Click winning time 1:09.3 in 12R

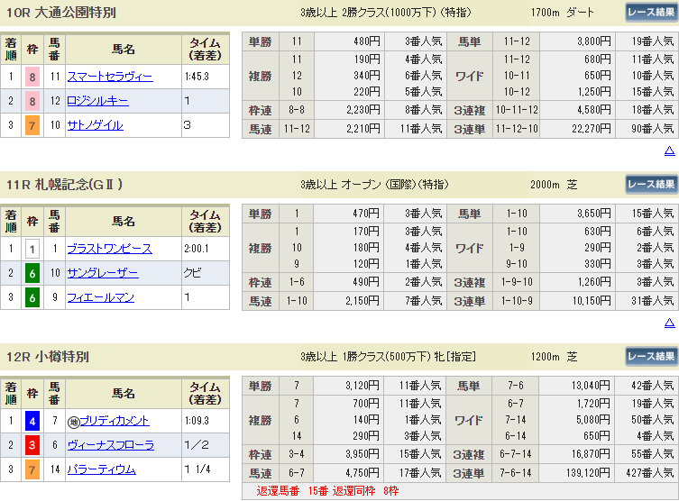click(x=197, y=421)
